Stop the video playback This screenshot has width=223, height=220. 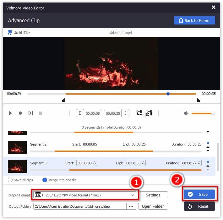40,113
